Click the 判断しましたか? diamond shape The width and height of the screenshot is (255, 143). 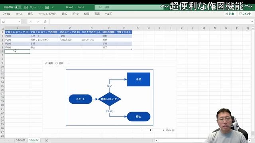click(x=110, y=99)
